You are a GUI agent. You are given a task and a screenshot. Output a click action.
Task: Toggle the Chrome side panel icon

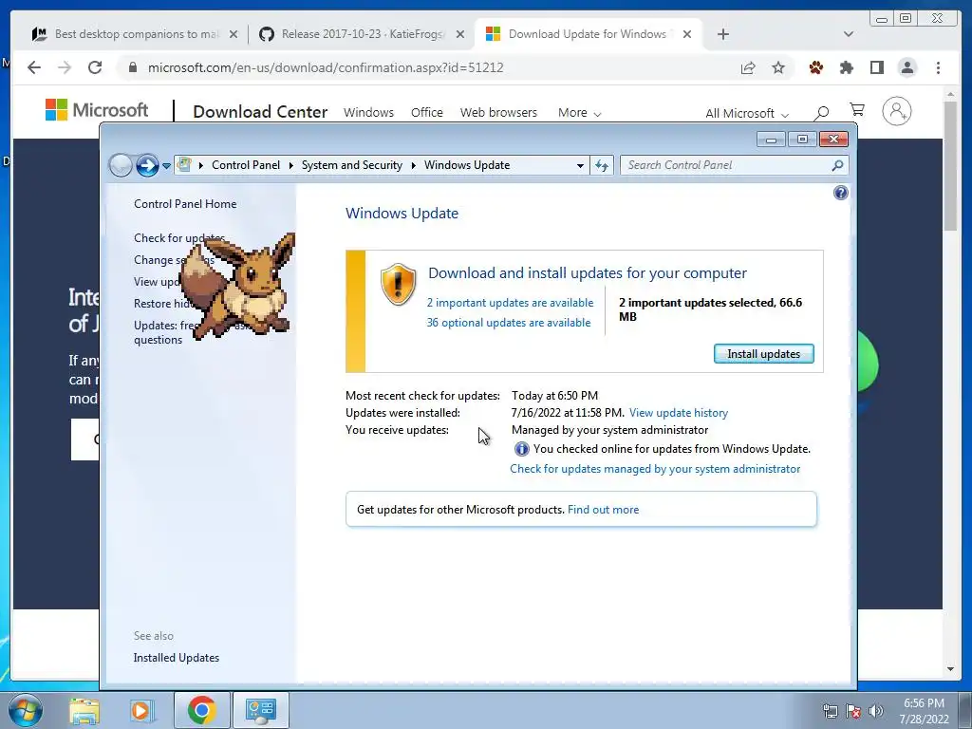coord(876,67)
